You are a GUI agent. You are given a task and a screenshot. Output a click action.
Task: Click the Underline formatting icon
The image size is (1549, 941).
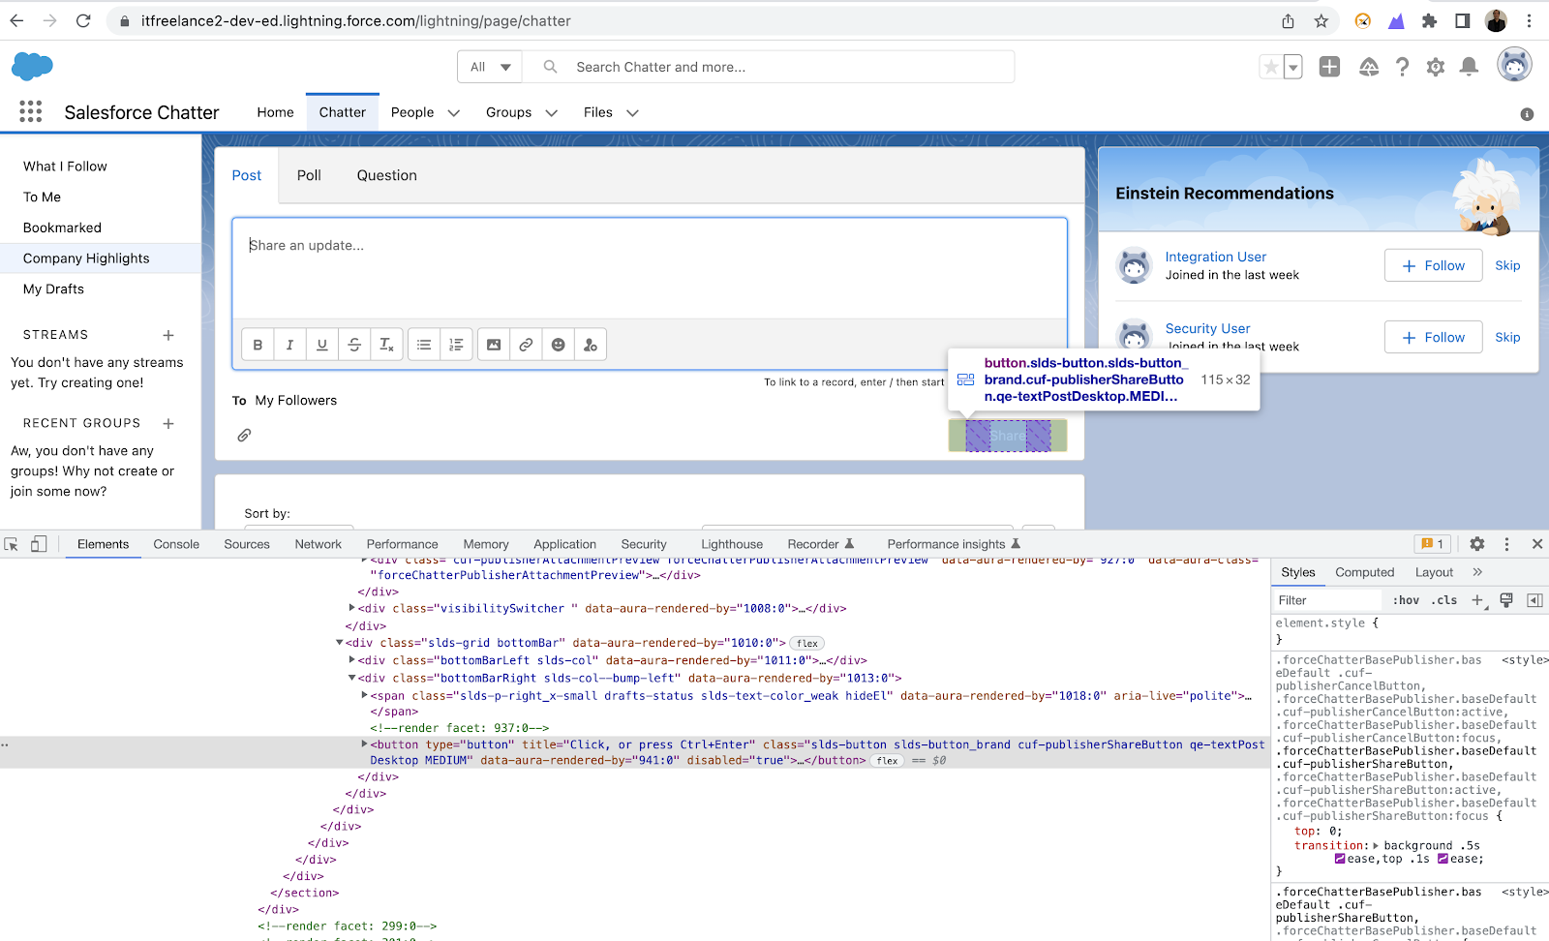322,345
